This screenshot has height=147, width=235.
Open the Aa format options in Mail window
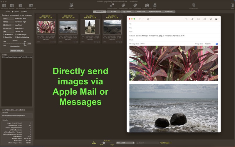pyautogui.click(x=204, y=19)
